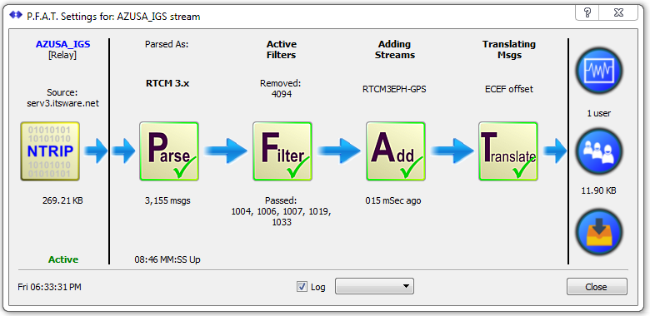Click the download-to-box round icon
This screenshot has width=650, height=316.
pos(599,232)
